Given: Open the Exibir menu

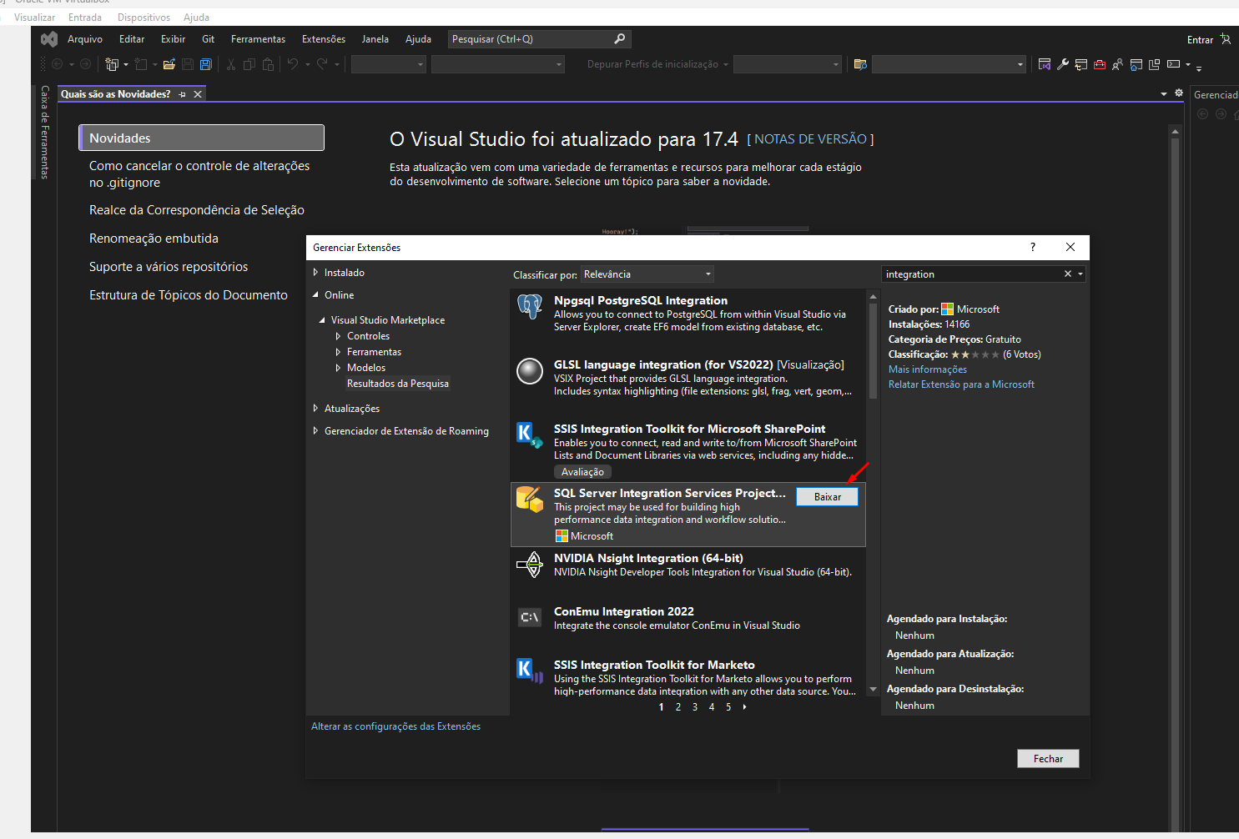Looking at the screenshot, I should [x=174, y=39].
